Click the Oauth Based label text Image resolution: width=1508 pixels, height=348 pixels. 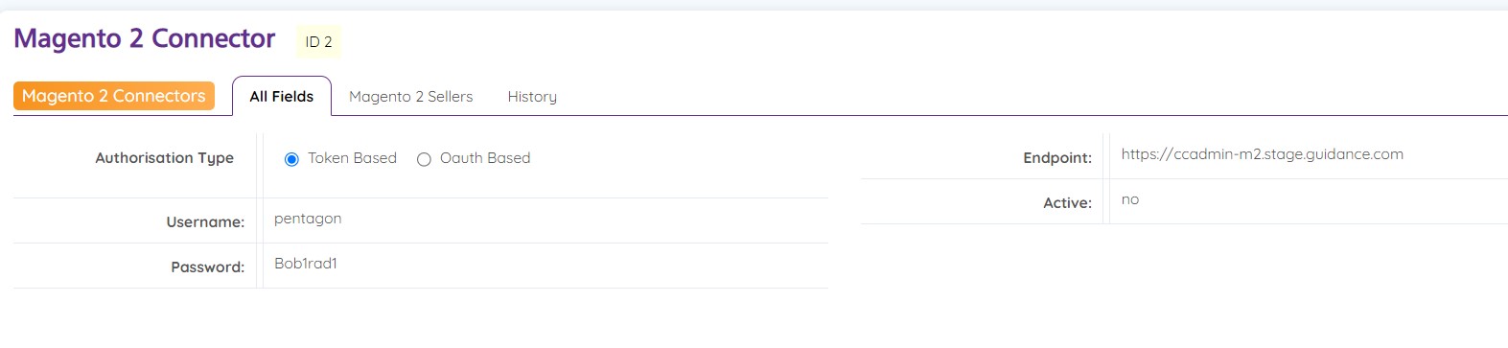coord(485,158)
